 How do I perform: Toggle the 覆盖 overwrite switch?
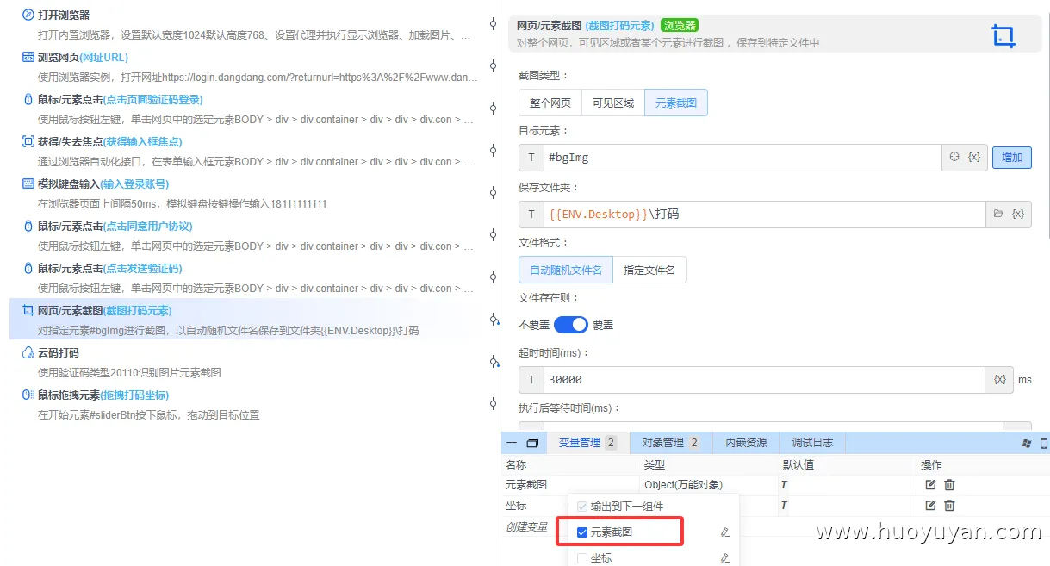[x=570, y=325]
